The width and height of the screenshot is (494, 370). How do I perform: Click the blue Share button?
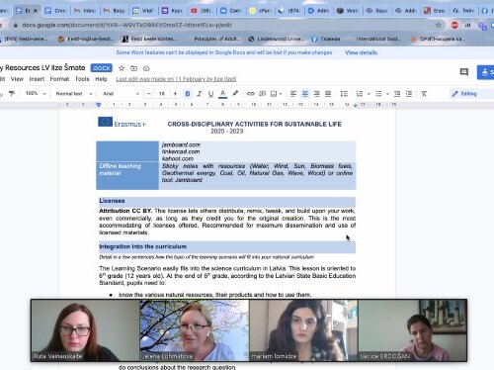click(485, 72)
